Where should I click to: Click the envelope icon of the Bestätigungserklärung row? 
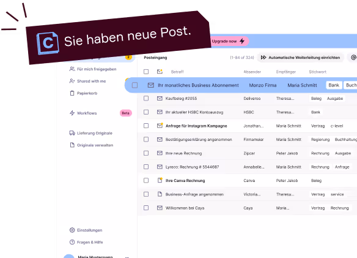[x=160, y=139]
